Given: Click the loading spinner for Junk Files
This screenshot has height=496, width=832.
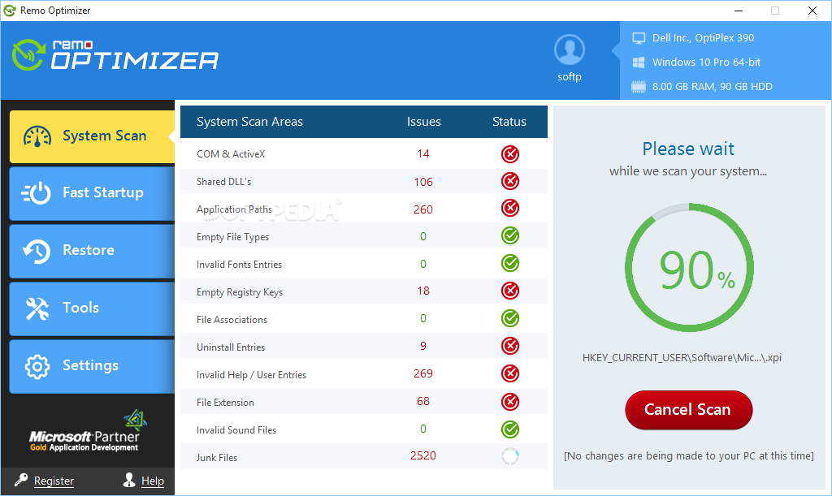Looking at the screenshot, I should (510, 456).
